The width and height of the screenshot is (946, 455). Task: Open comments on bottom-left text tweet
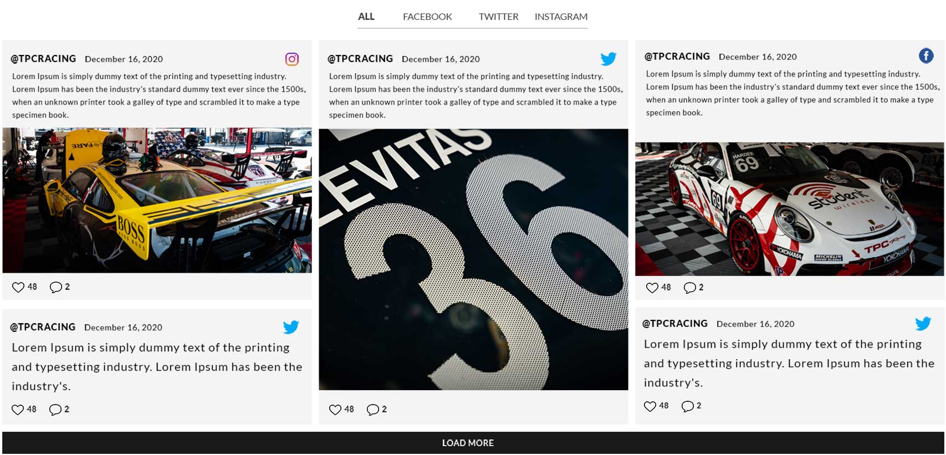(x=55, y=410)
